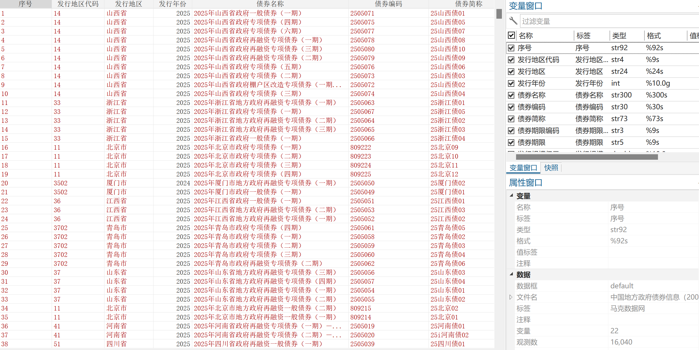Click the 债券名称 column header in the data grid

[270, 4]
